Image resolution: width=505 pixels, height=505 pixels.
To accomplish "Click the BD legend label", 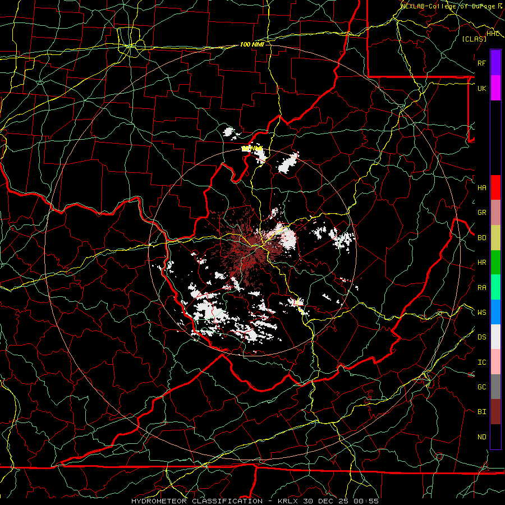I will (481, 238).
